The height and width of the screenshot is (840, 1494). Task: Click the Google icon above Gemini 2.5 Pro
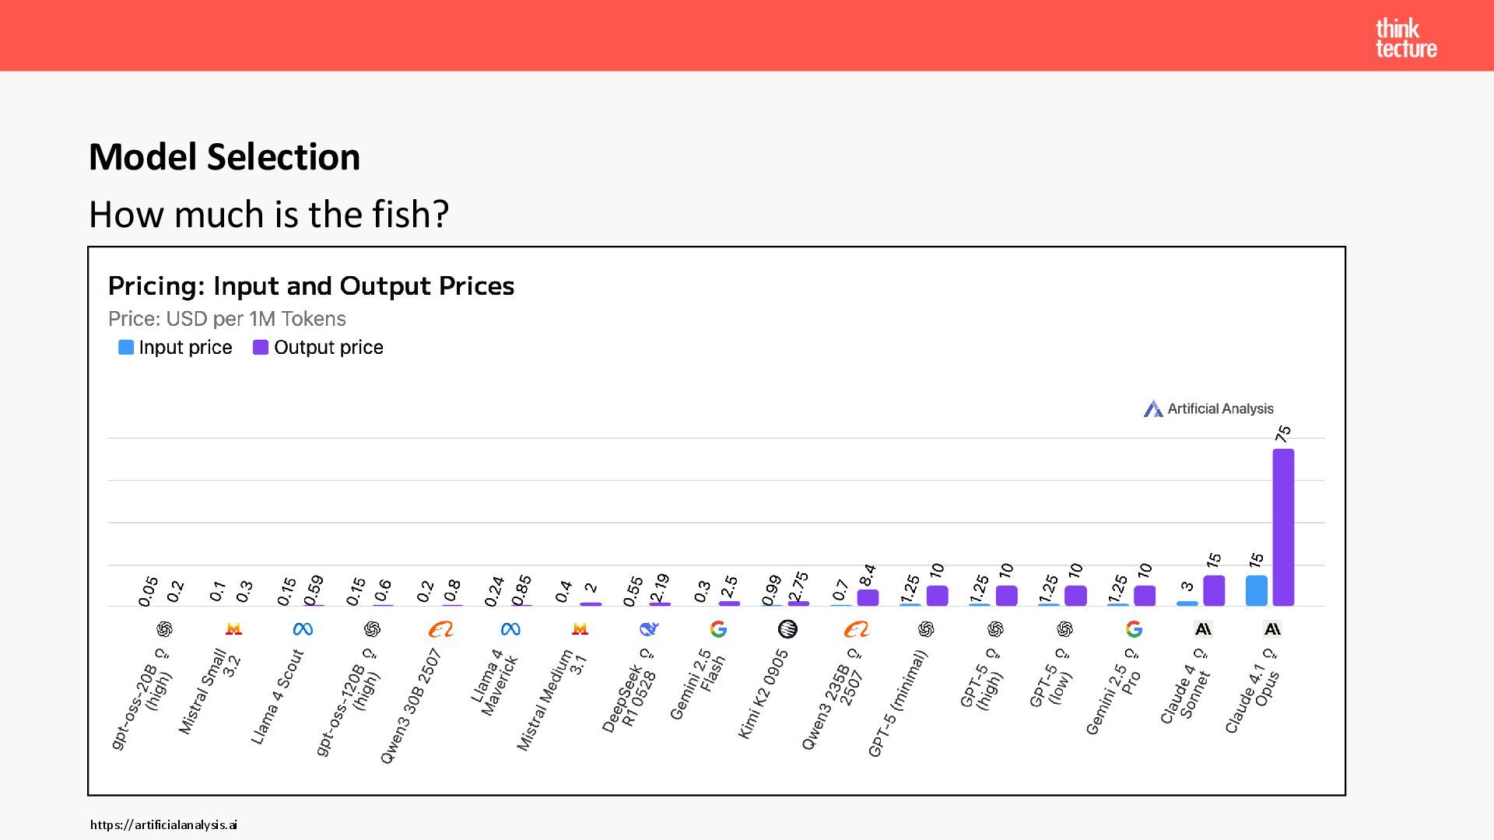pos(1134,629)
